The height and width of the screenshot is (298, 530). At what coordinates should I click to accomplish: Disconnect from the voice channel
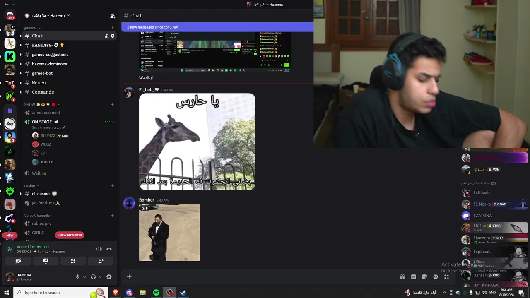pyautogui.click(x=109, y=249)
